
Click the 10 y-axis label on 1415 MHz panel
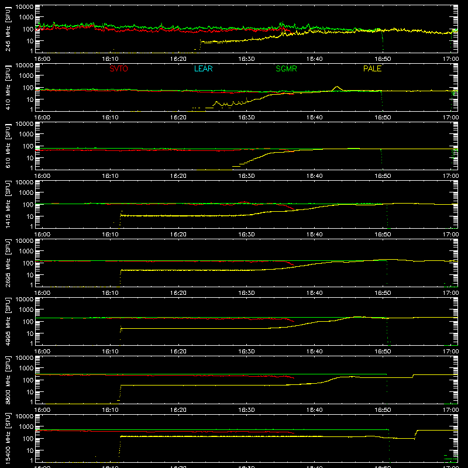click(30, 216)
